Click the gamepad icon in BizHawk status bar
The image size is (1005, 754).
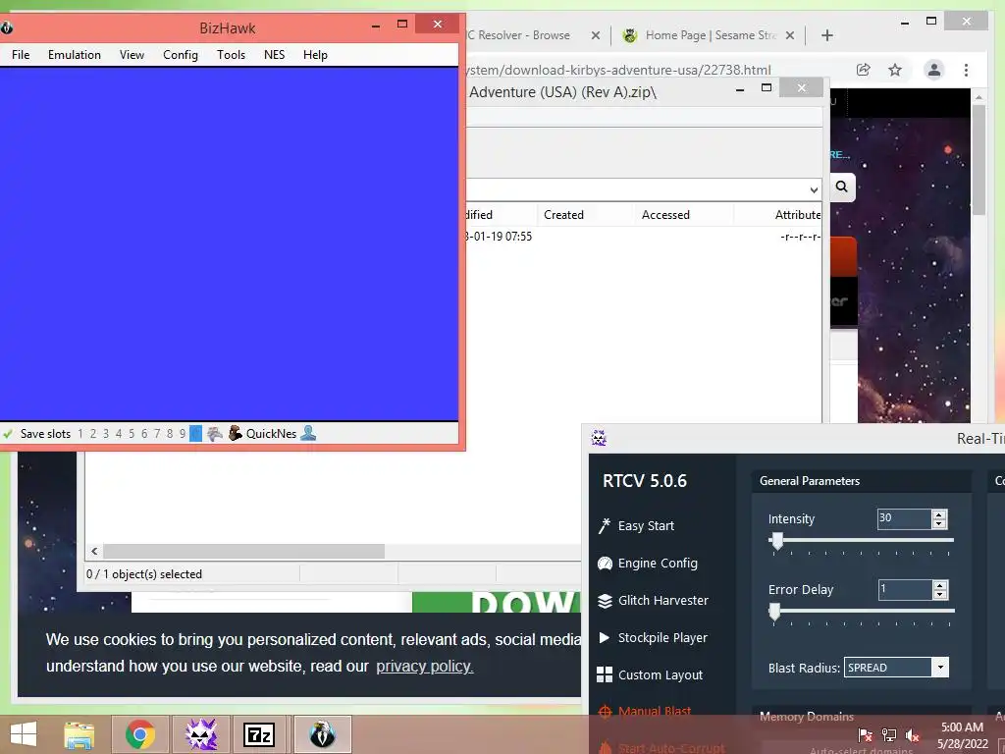click(x=215, y=434)
